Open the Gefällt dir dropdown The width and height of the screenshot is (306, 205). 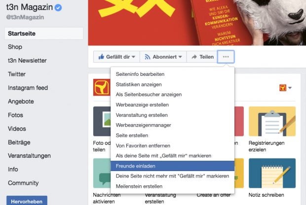click(x=116, y=57)
